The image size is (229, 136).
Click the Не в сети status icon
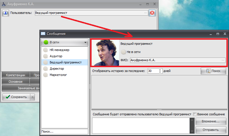point(123,52)
